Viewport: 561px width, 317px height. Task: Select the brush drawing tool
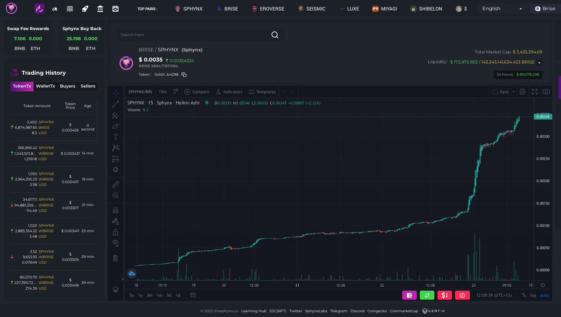115,126
